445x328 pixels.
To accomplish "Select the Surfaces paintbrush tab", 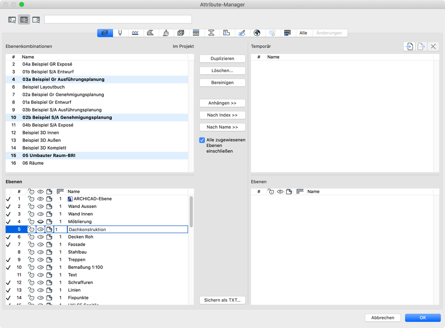I will [166, 33].
